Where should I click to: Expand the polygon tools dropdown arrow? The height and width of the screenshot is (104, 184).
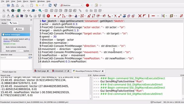(x=101, y=16)
